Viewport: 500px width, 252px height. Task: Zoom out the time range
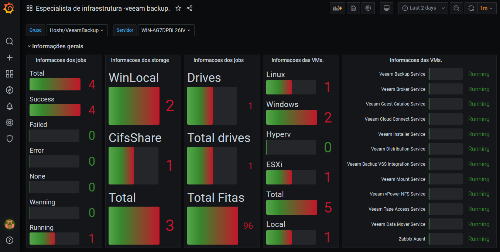(x=456, y=8)
